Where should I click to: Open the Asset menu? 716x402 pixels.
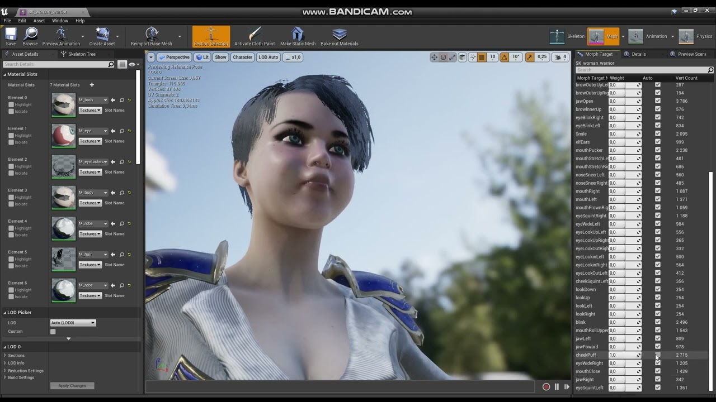tap(39, 21)
